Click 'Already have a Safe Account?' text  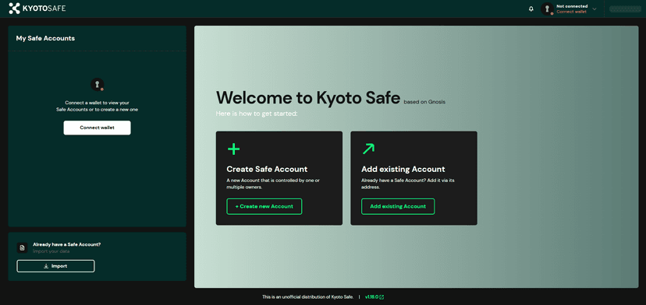click(x=67, y=244)
